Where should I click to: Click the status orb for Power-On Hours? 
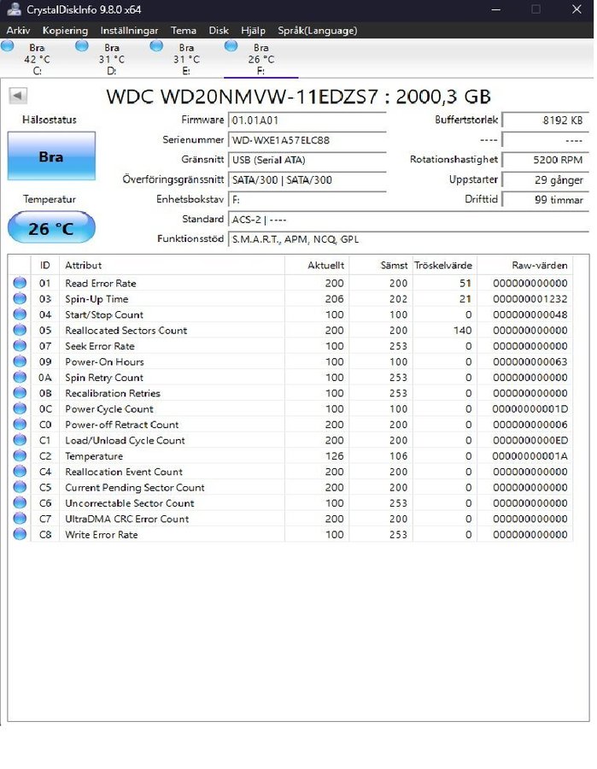click(20, 361)
